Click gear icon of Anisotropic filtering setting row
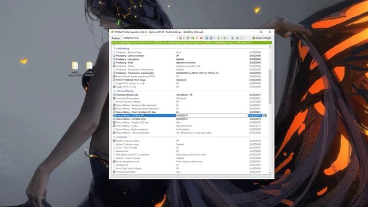This screenshot has height=207, width=368. (114, 98)
